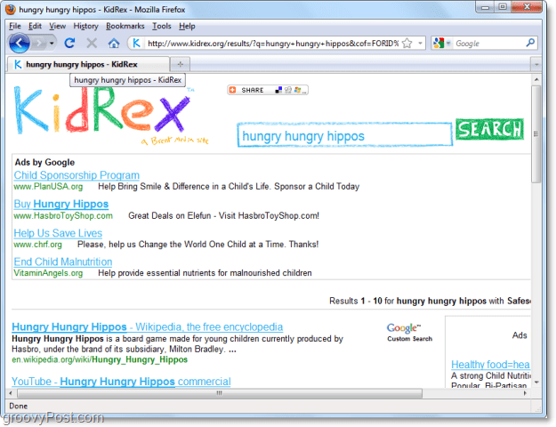556x427 pixels.
Task: Open the Healthy food side ad link
Action: (x=490, y=364)
